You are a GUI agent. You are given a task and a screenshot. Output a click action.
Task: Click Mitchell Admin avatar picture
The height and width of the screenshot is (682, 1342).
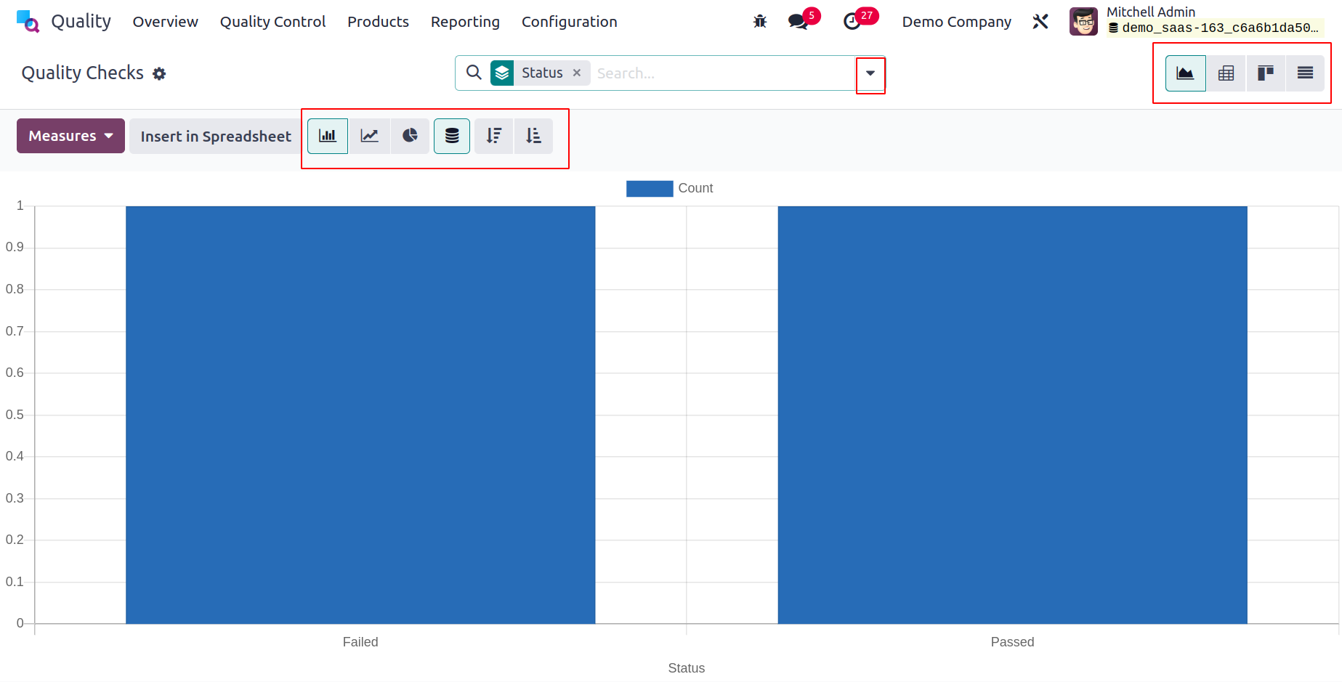point(1083,21)
